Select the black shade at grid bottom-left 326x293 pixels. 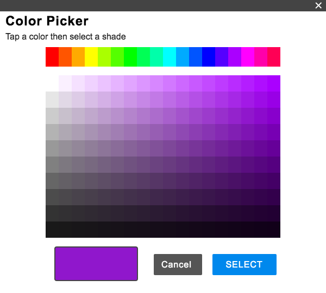(x=52, y=230)
